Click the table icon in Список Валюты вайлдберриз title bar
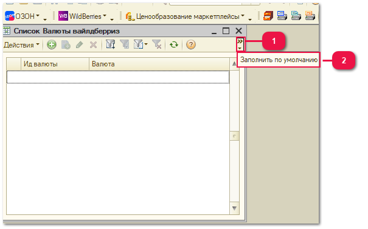The image size is (368, 229). (x=7, y=31)
